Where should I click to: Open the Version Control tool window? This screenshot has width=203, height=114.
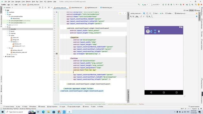[9, 107]
